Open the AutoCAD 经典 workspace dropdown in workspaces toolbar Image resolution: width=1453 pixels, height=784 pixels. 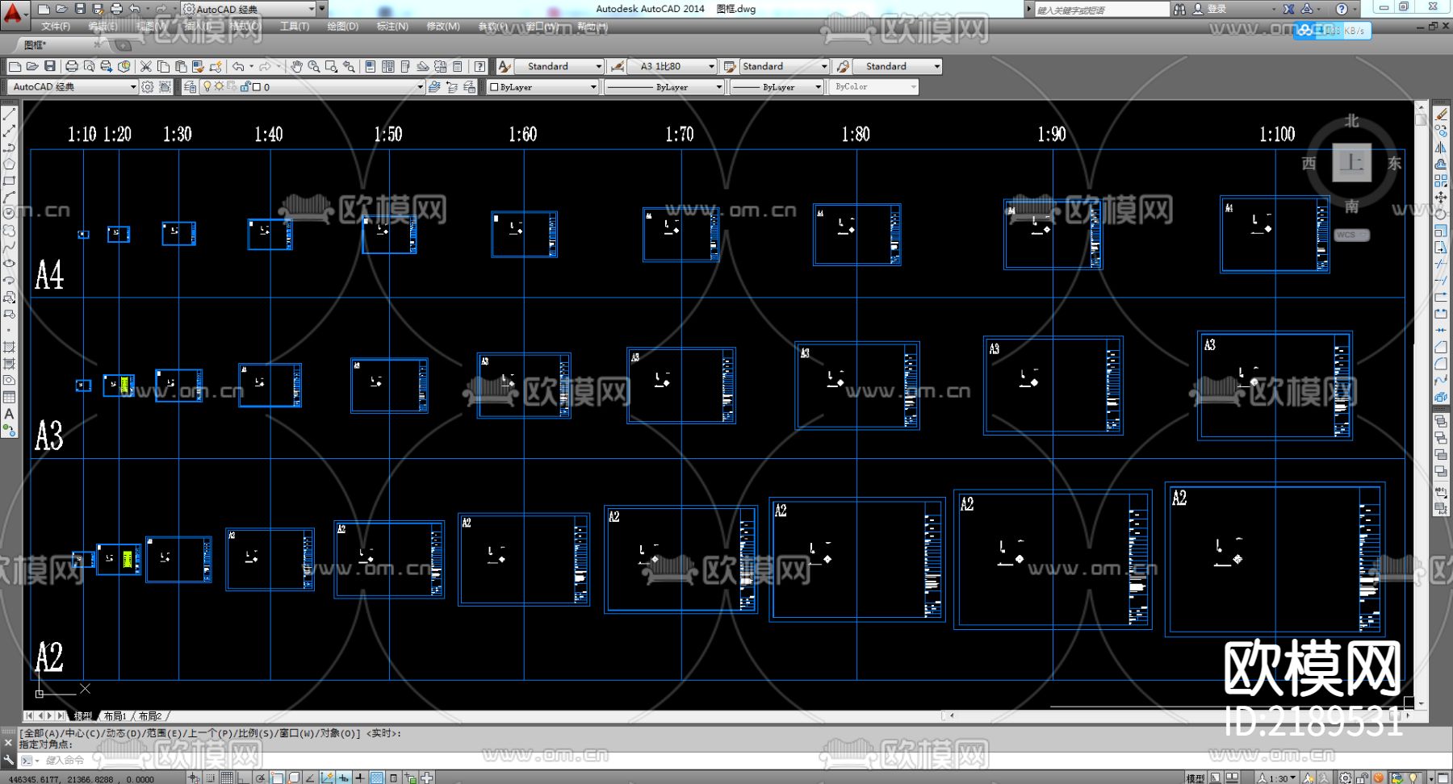[73, 86]
